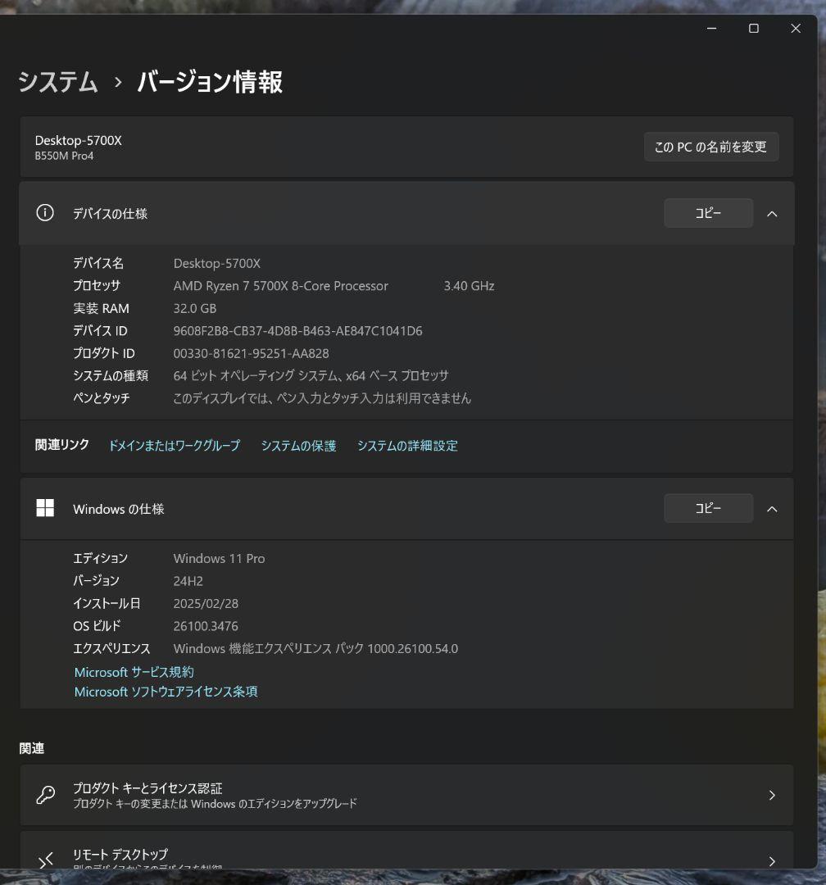This screenshot has height=885, width=826.
Task: Open ドメインまたはワークグループ
Action: point(175,446)
